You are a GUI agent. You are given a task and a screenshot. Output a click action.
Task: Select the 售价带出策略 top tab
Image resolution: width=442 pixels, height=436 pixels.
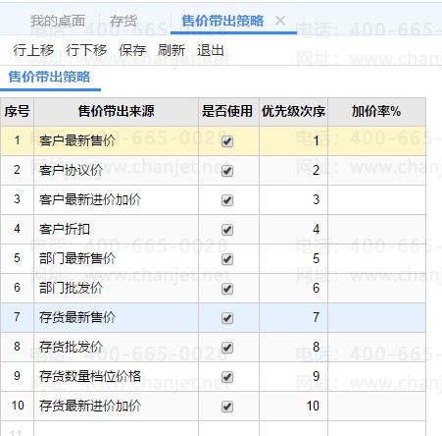(x=222, y=21)
